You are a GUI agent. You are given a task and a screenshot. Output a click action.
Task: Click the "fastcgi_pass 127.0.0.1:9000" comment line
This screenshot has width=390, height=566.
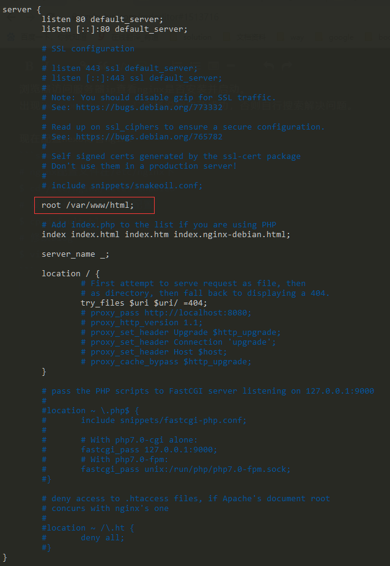click(x=149, y=449)
